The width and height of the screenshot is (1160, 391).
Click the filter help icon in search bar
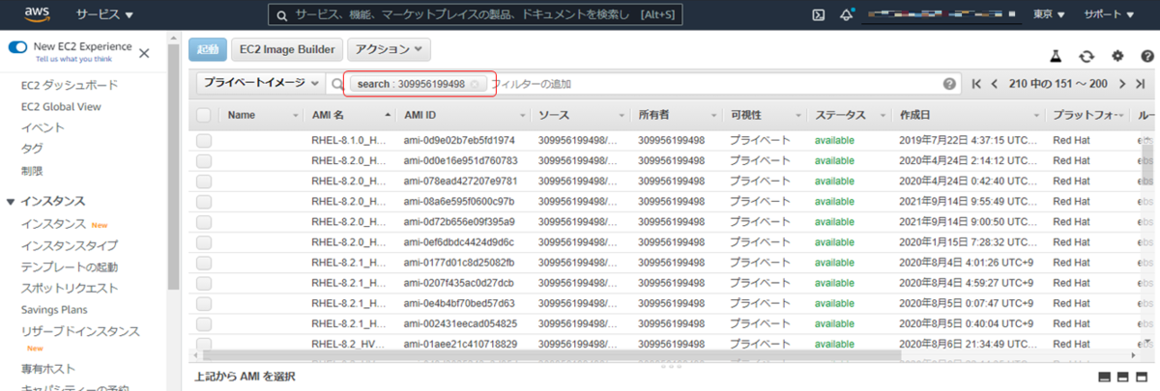[x=949, y=84]
